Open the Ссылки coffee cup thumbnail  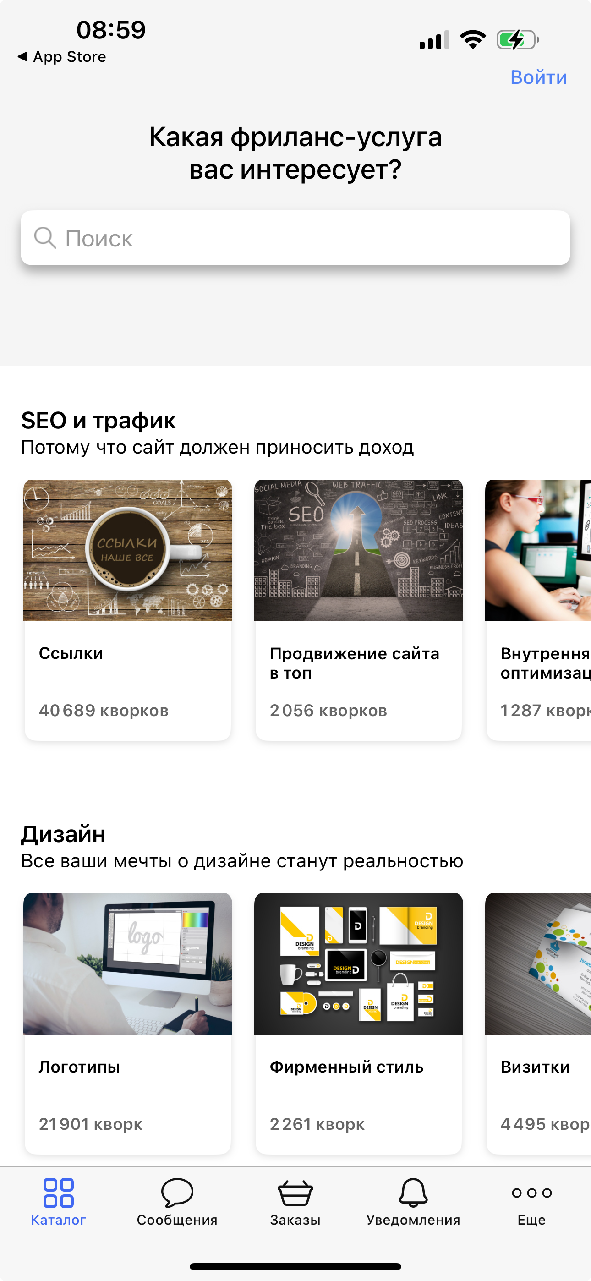pos(128,550)
